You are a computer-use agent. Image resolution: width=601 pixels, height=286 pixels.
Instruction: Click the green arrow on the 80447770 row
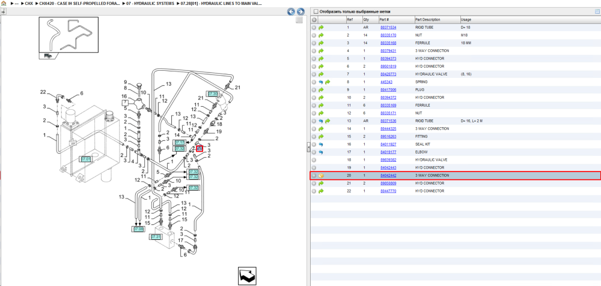coord(321,191)
